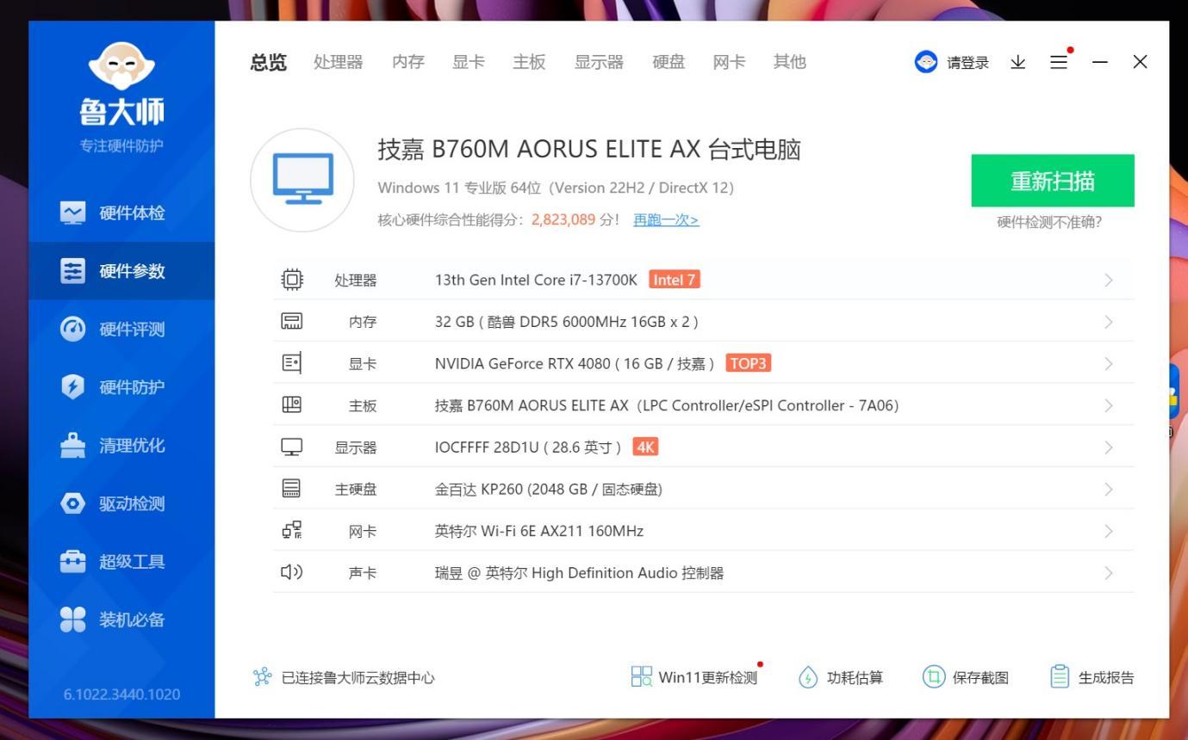
Task: Switch to the 其他 tab
Action: 790,62
